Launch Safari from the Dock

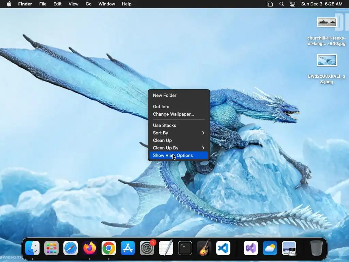coord(71,248)
